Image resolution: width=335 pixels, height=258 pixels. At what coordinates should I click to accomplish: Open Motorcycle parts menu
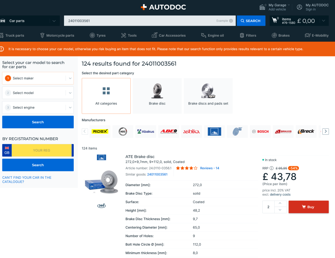[x=57, y=35]
